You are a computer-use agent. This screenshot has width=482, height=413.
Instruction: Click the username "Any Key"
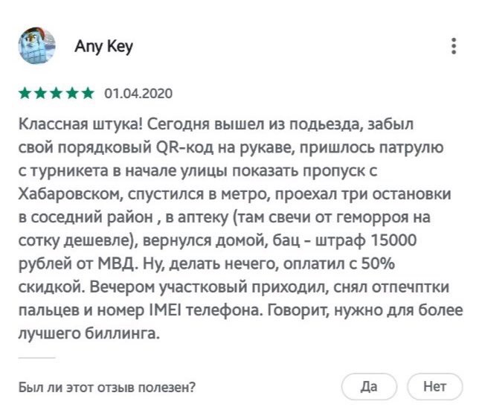pyautogui.click(x=103, y=47)
